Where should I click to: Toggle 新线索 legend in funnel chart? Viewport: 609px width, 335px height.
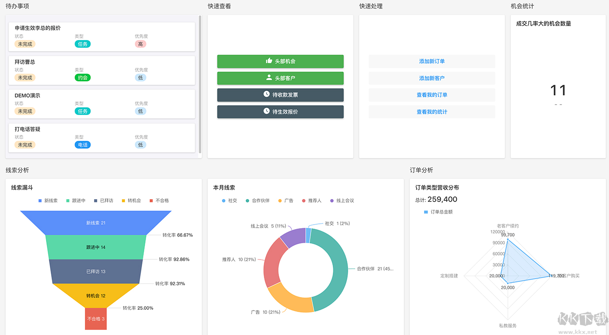click(x=48, y=200)
